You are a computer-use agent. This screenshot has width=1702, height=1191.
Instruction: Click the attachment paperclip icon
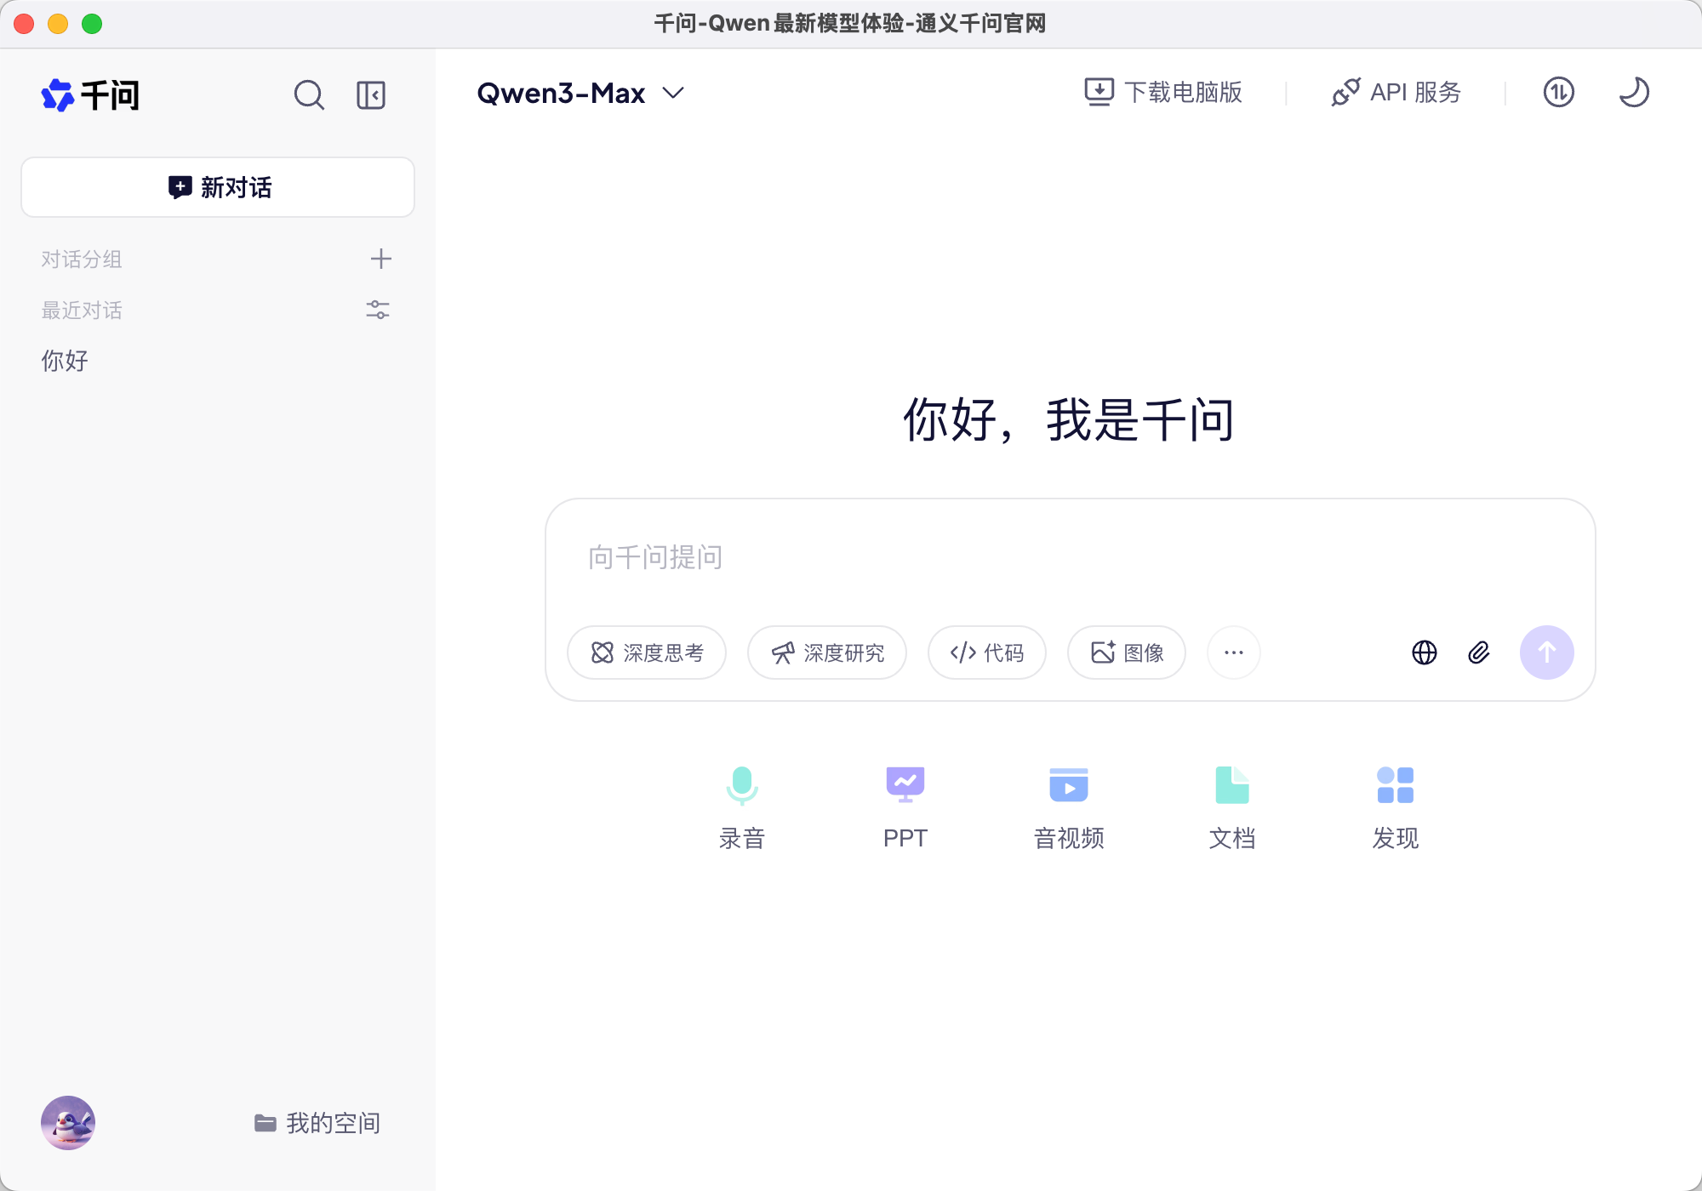(1479, 652)
